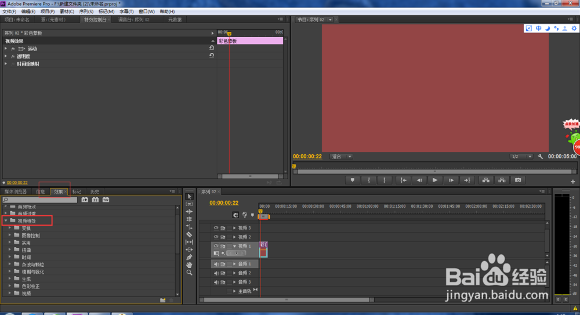This screenshot has width=580, height=315.
Task: Open the button editor plus icon
Action: click(x=572, y=182)
